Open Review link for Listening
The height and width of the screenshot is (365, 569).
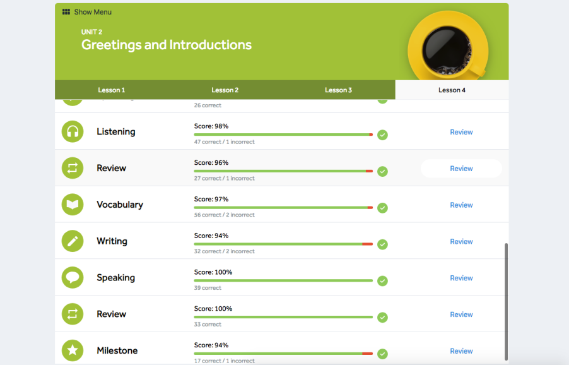click(x=461, y=132)
